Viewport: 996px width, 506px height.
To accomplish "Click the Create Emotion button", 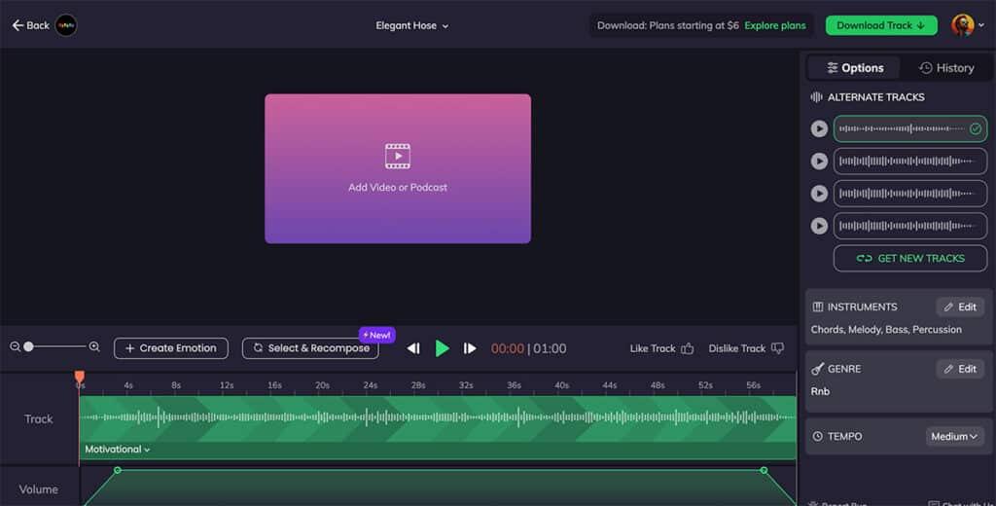I will pos(171,348).
